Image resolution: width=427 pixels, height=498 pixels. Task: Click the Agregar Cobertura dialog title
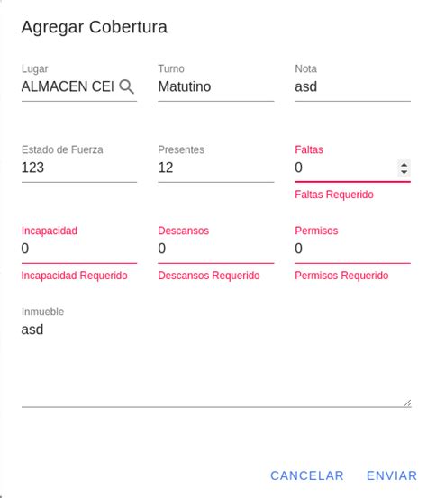[94, 27]
